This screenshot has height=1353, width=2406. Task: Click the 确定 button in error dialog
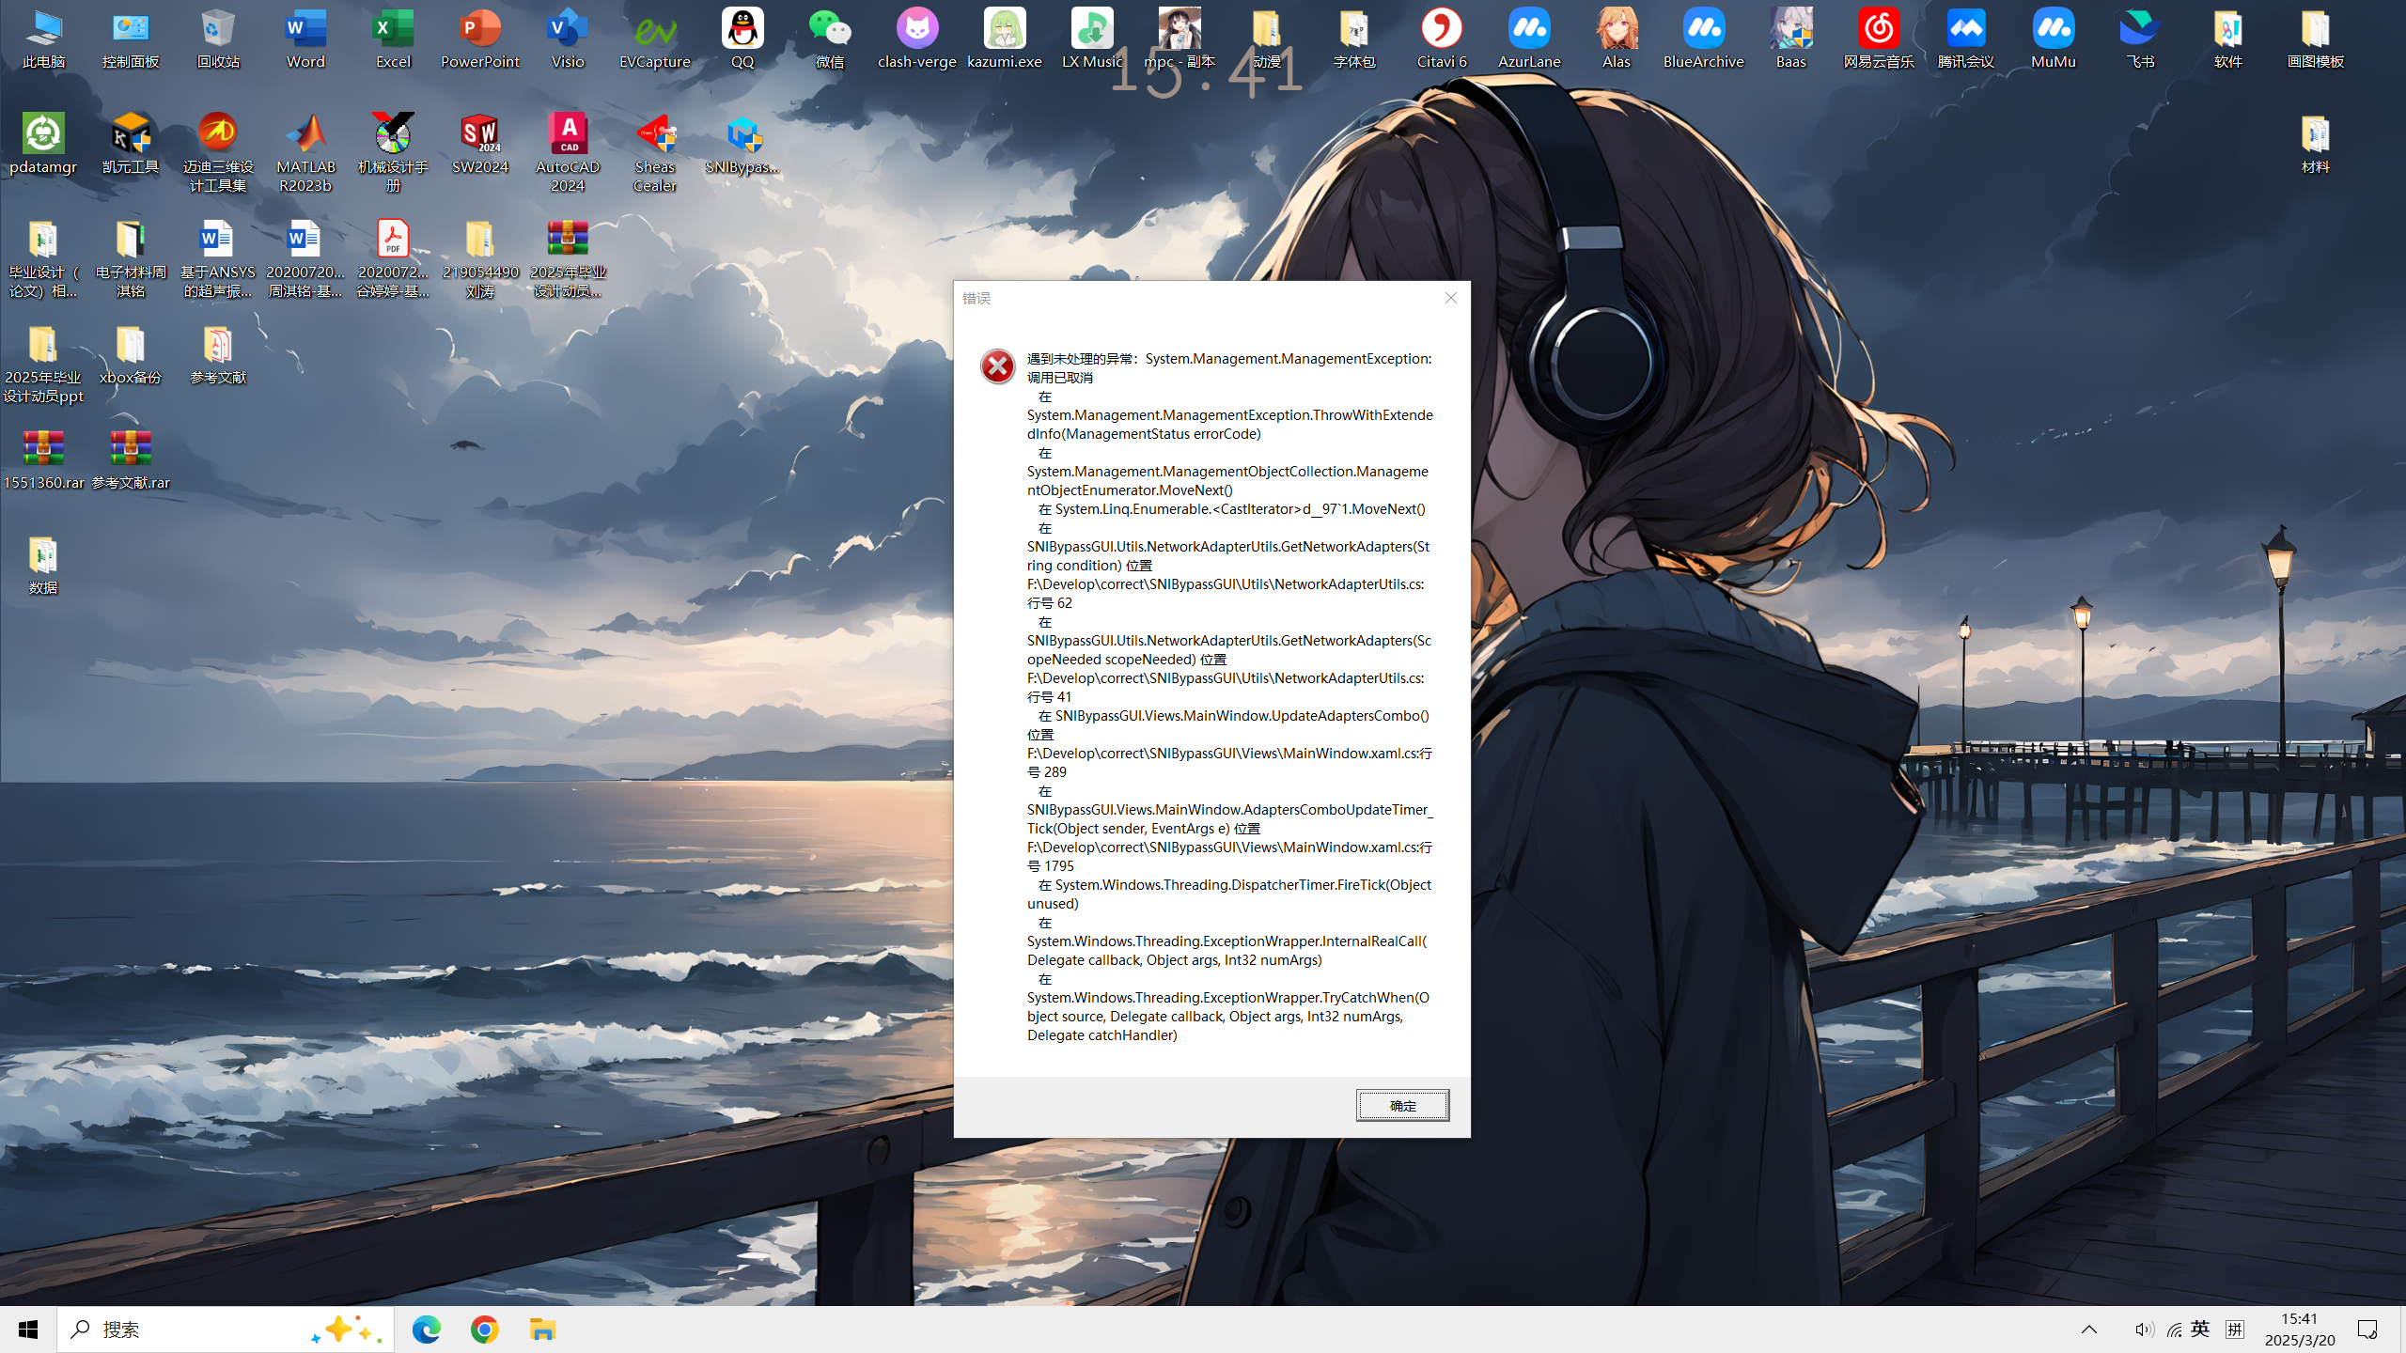pos(1401,1105)
